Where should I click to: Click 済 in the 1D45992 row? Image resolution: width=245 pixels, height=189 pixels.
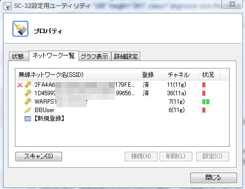pos(146,93)
